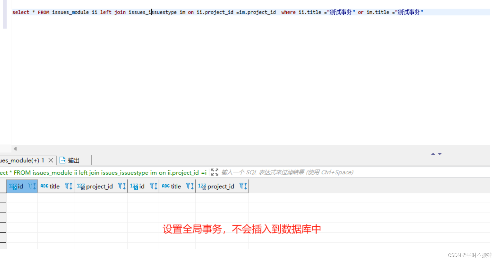496x260 pixels.
Task: Click the numeric type icon of second id column
Action: [x=134, y=186]
